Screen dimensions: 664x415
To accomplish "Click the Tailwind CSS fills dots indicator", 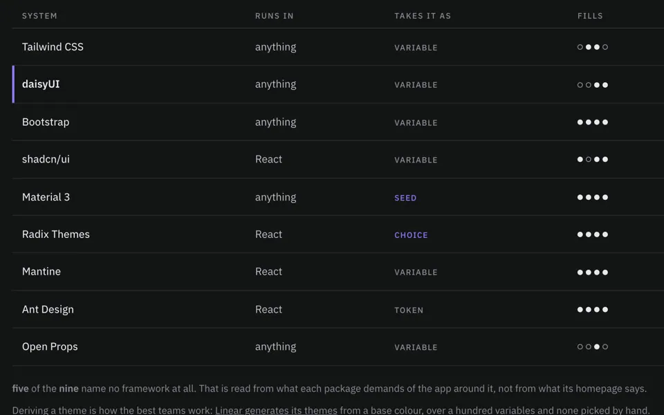I will point(593,47).
